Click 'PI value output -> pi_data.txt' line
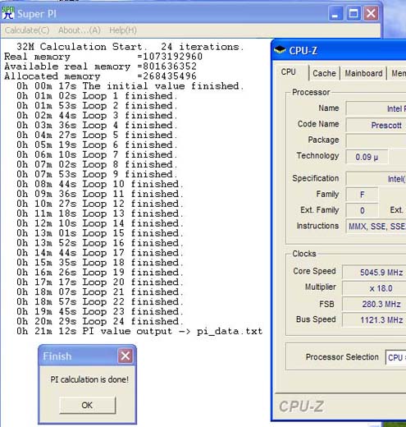 tap(139, 331)
